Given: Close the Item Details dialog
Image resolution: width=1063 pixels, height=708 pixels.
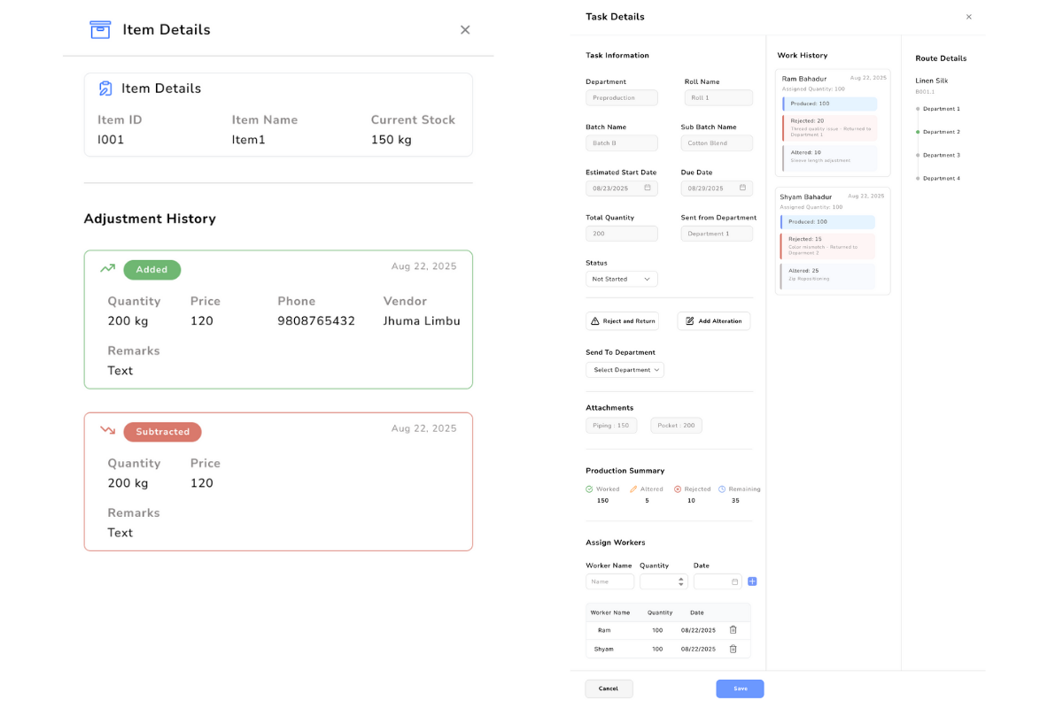Looking at the screenshot, I should 465,30.
